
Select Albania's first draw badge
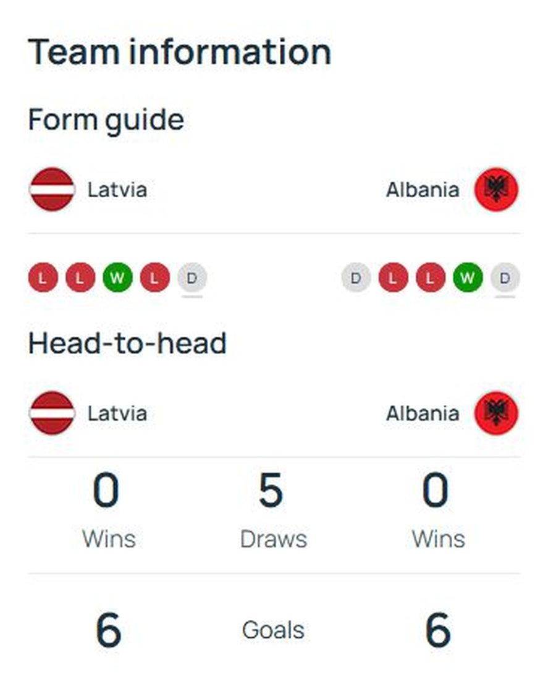[356, 277]
